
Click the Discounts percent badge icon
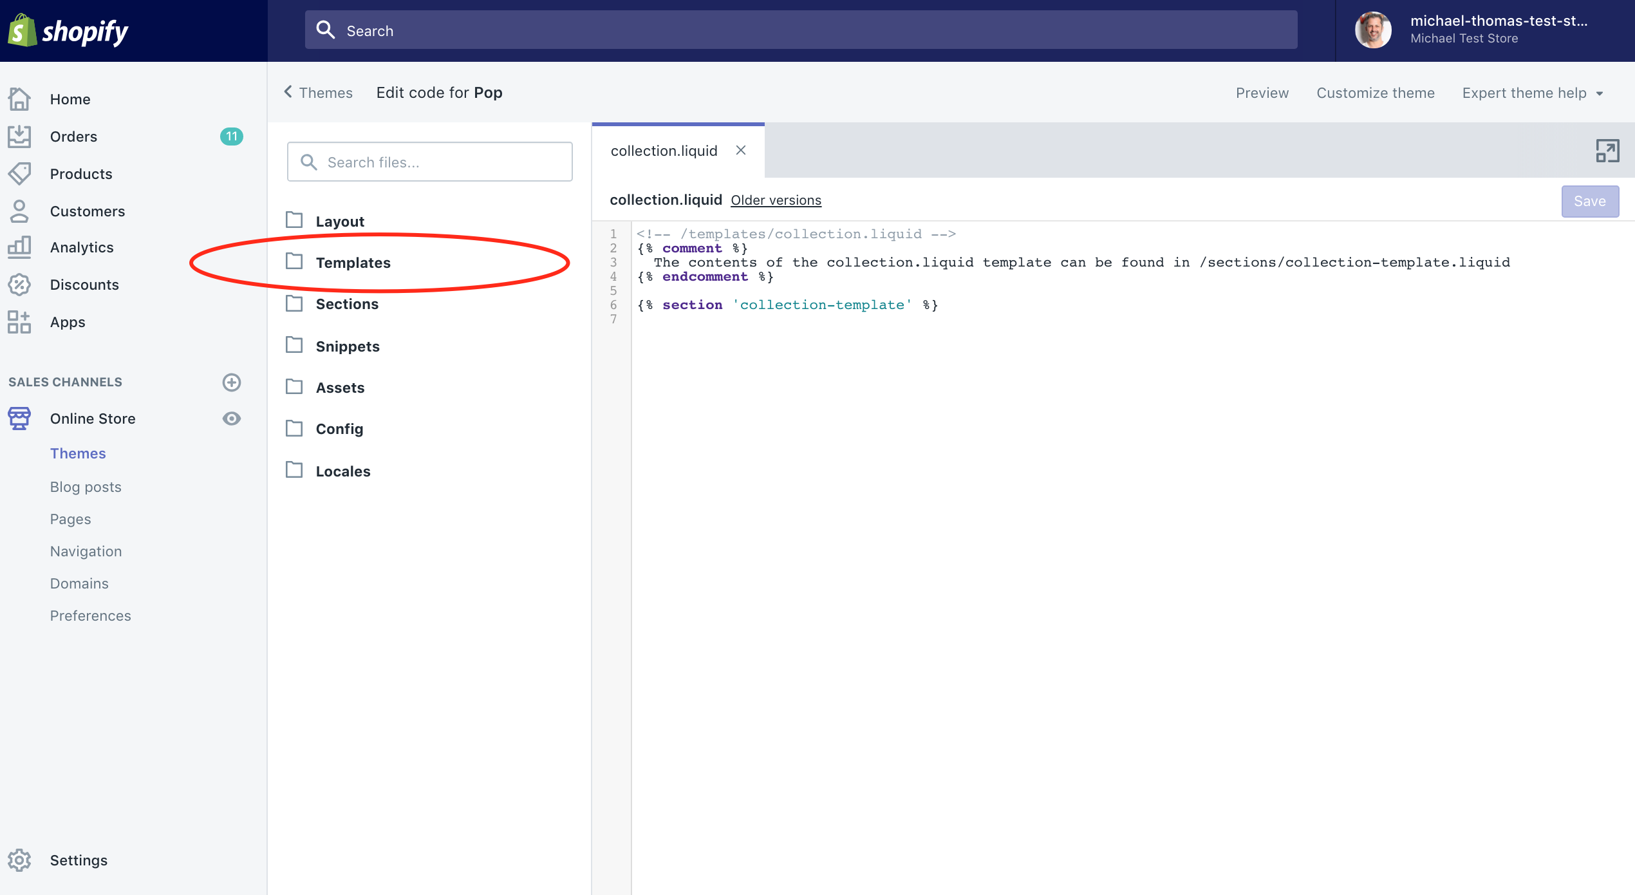19,285
